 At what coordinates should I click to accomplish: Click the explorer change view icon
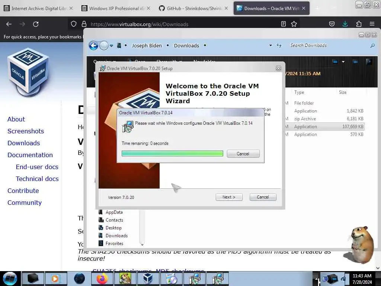(335, 62)
